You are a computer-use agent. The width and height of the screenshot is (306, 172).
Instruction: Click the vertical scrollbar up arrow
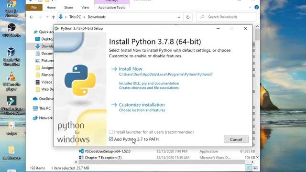coord(257,26)
